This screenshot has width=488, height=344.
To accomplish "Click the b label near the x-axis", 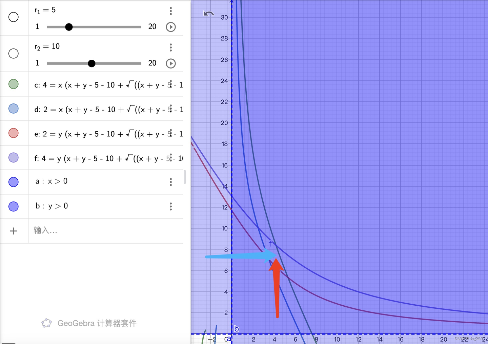I will (237, 329).
